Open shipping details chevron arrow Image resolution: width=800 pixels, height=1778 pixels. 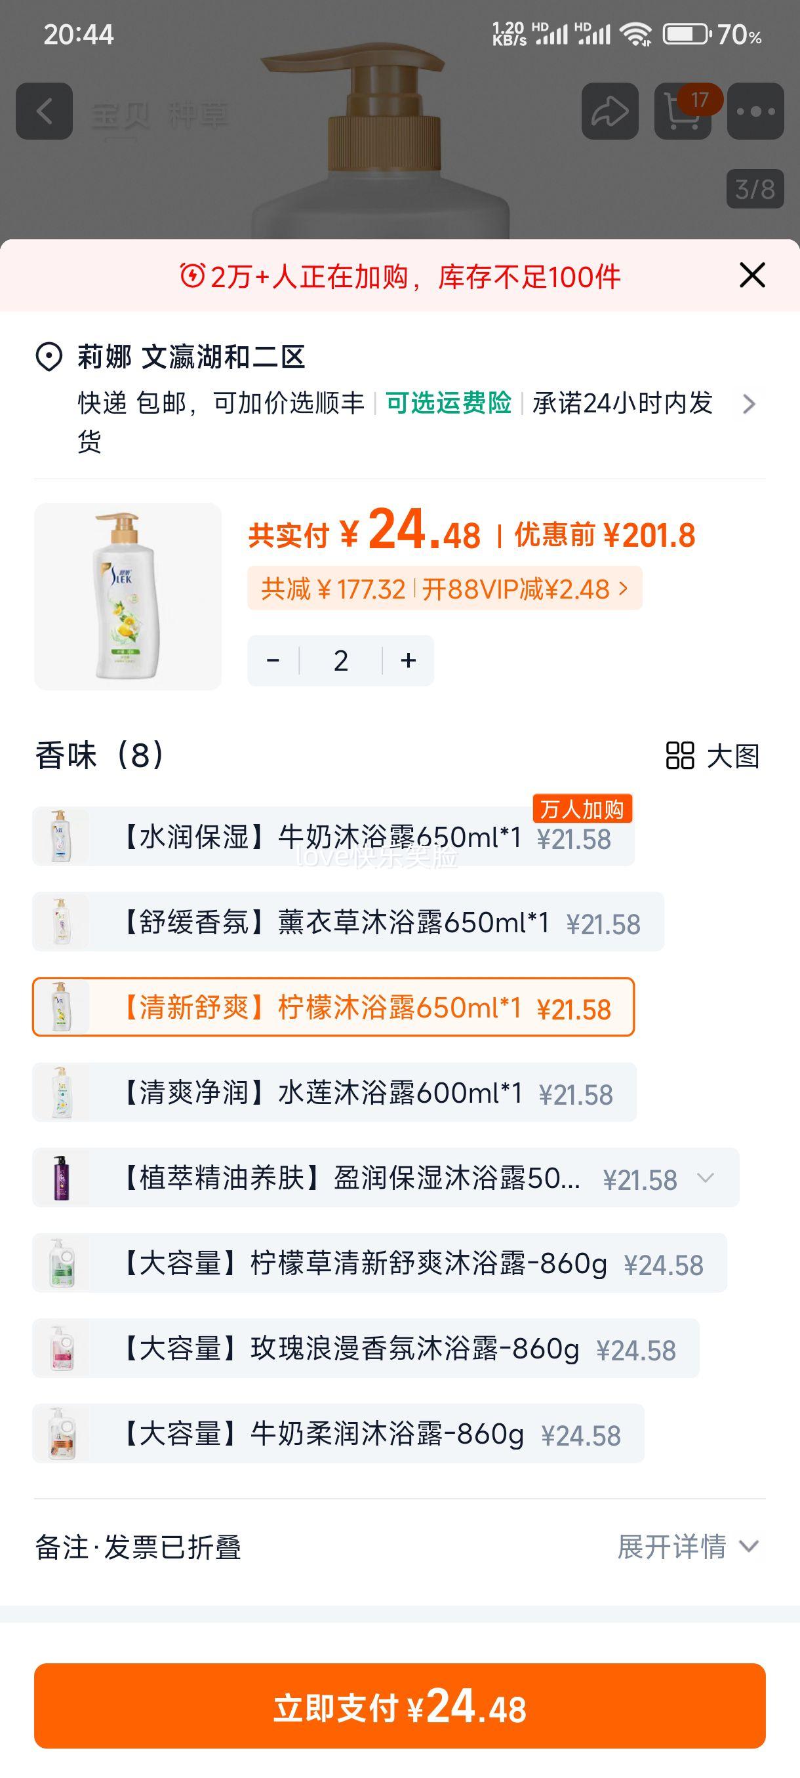pos(748,404)
